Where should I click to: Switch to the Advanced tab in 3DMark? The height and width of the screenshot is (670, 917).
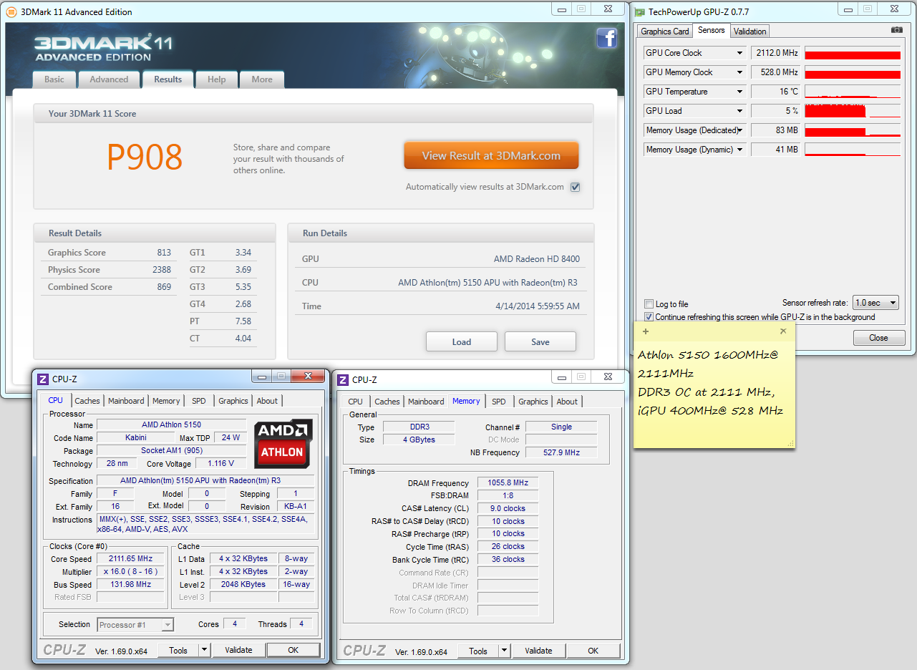click(x=109, y=79)
